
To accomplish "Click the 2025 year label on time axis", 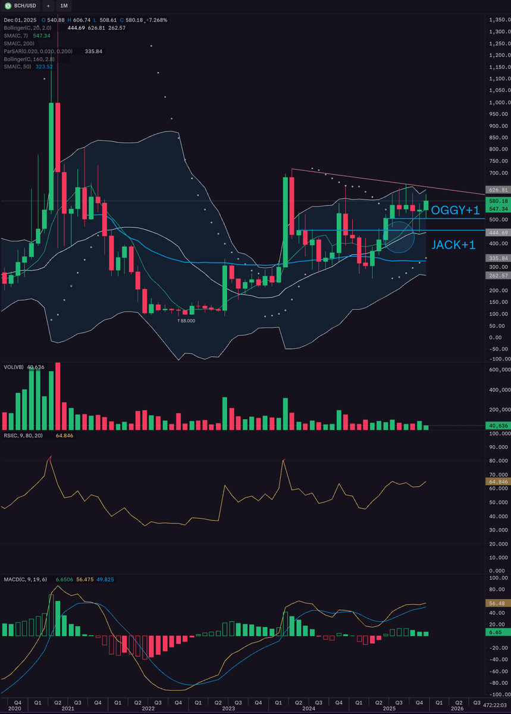I will pyautogui.click(x=388, y=709).
